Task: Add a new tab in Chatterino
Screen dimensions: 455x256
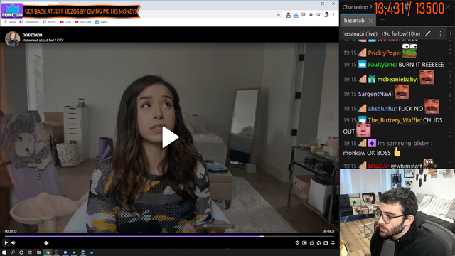Action: point(382,20)
